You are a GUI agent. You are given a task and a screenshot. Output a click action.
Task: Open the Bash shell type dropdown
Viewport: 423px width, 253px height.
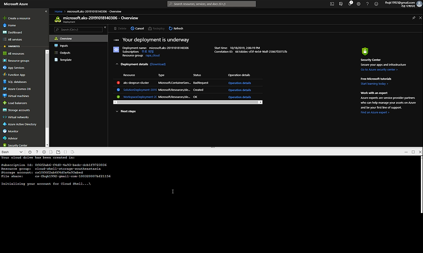[12, 152]
